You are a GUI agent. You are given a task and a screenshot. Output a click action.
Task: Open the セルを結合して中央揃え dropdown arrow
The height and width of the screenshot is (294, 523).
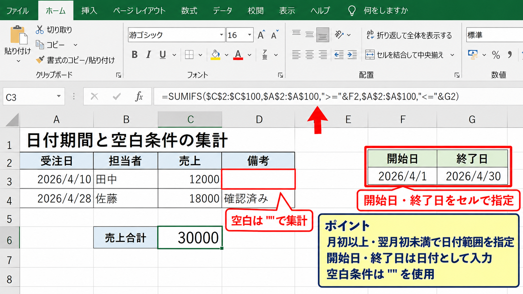click(x=452, y=55)
